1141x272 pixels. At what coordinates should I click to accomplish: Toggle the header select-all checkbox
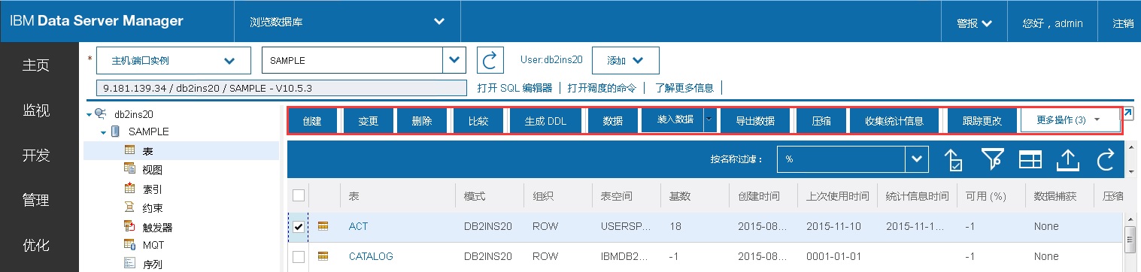(299, 195)
